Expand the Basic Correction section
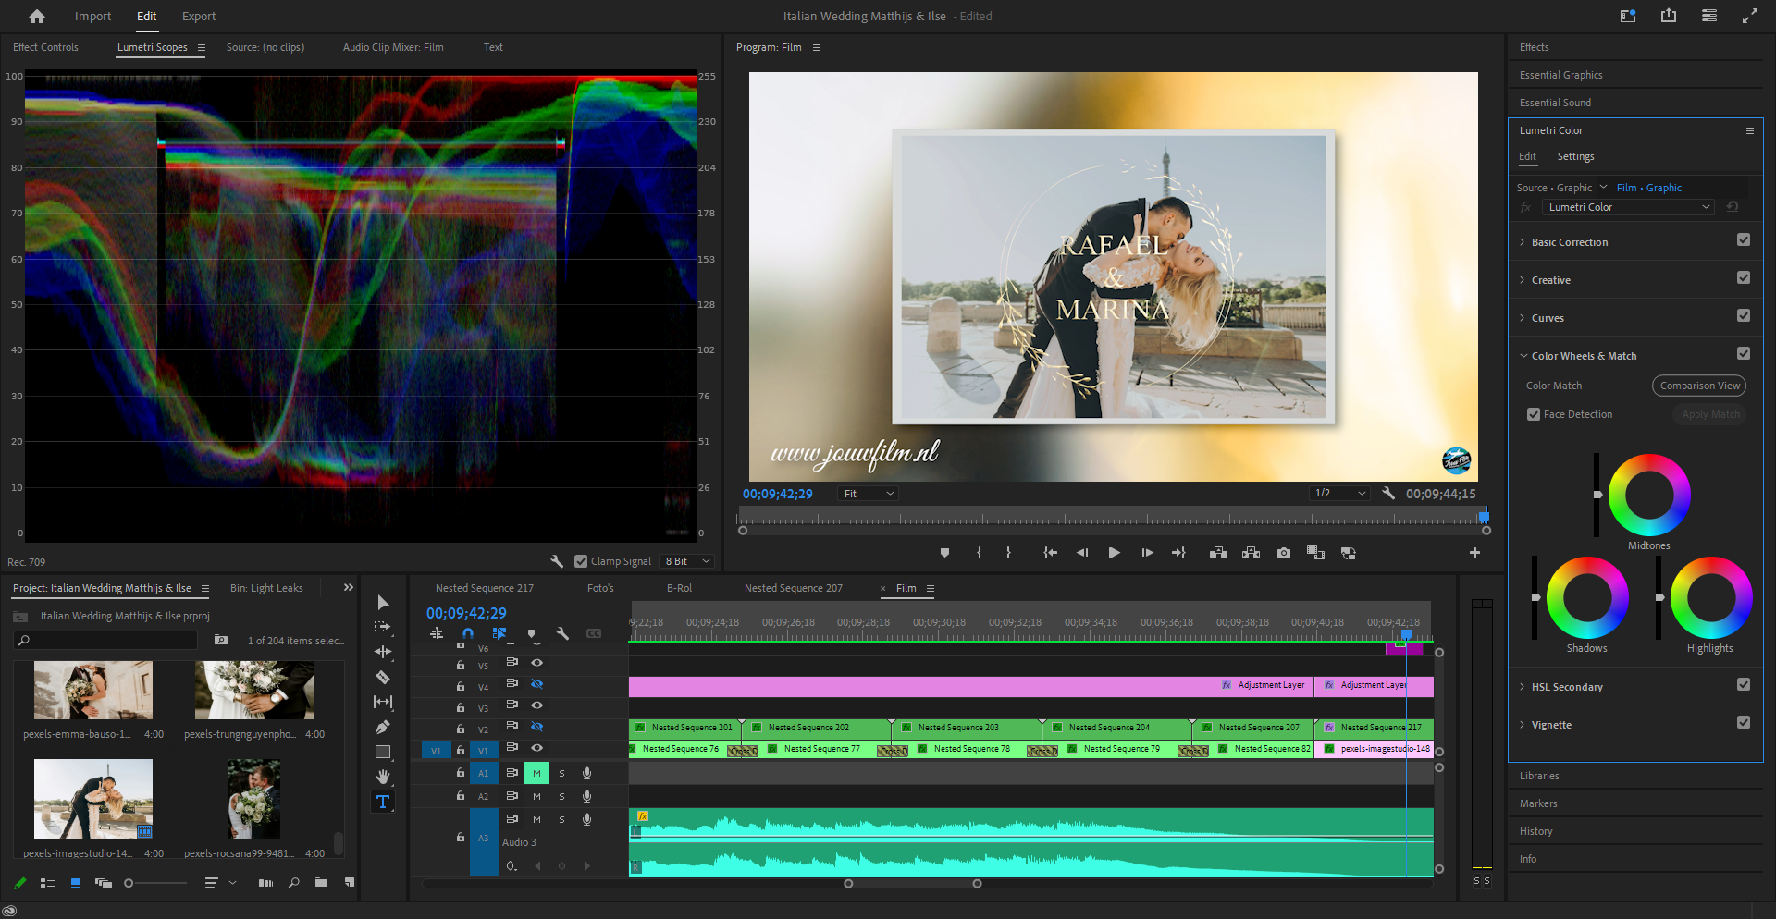 [1569, 242]
